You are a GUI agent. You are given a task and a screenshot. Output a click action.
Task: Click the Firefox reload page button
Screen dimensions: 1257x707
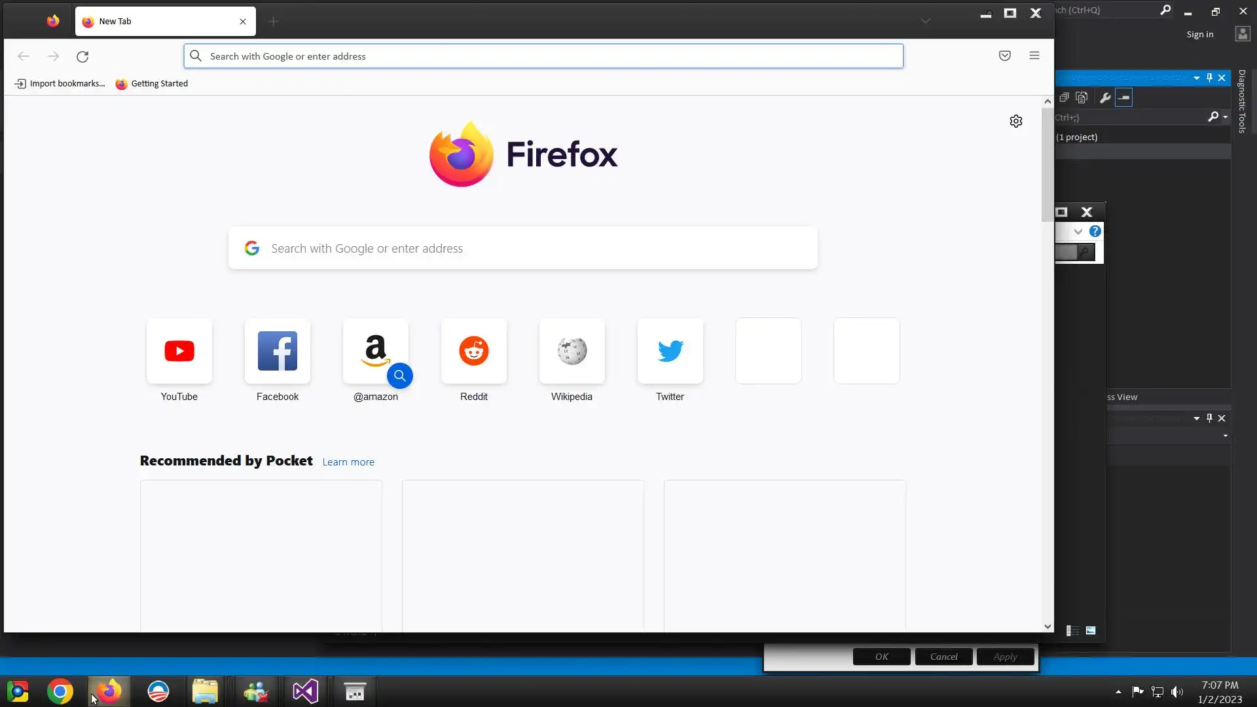pyautogui.click(x=82, y=56)
